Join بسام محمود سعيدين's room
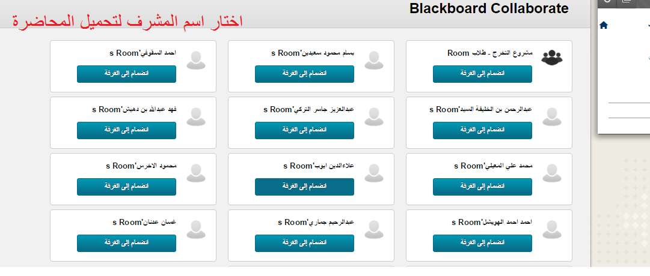Viewport: 650px width, 276px height. click(304, 74)
